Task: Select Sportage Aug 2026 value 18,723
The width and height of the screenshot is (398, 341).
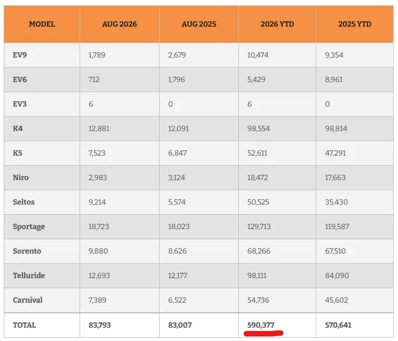Action: coord(99,227)
